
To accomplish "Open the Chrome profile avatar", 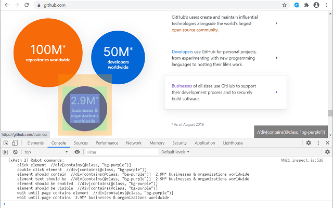I will 316,5.
